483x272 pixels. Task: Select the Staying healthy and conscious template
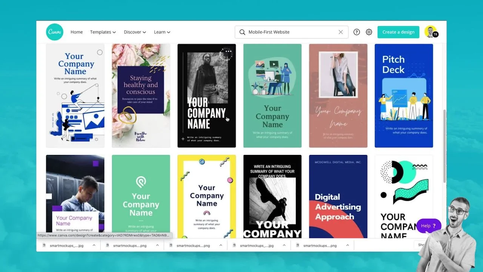point(141,96)
